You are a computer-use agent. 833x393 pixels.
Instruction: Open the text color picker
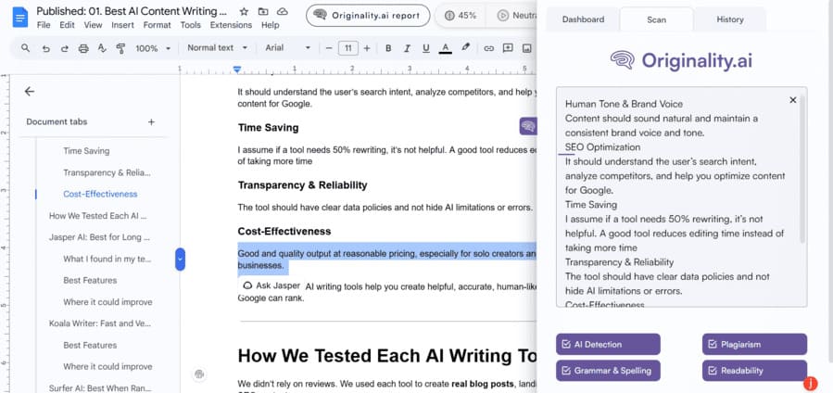(x=445, y=48)
